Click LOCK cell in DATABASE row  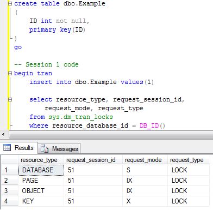pos(189,170)
